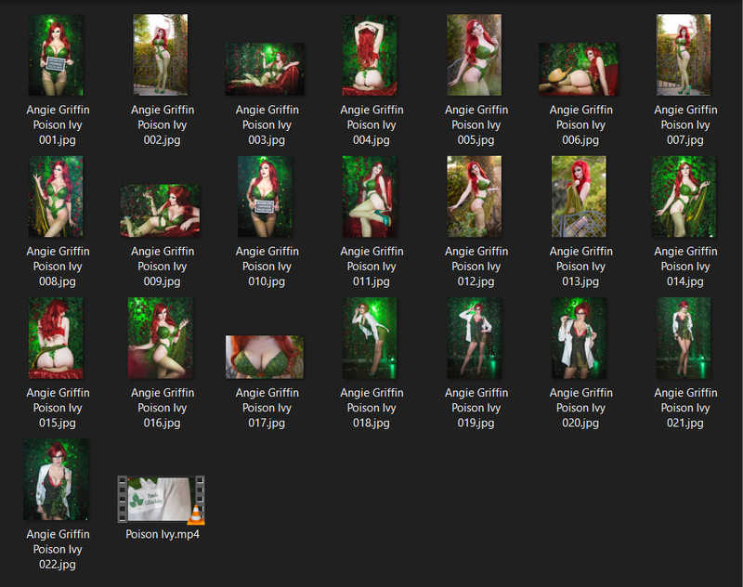Viewport: 743px width, 587px height.
Task: Click the file name 'Poison Ivy.mp4'
Action: (163, 534)
